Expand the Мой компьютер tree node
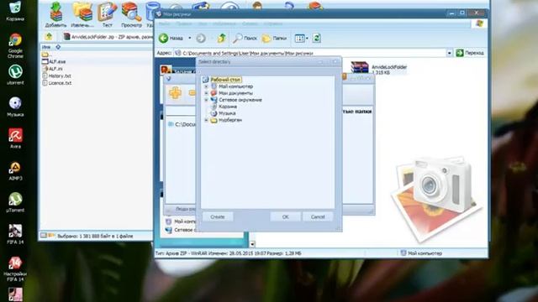This screenshot has width=538, height=302. coord(206,86)
